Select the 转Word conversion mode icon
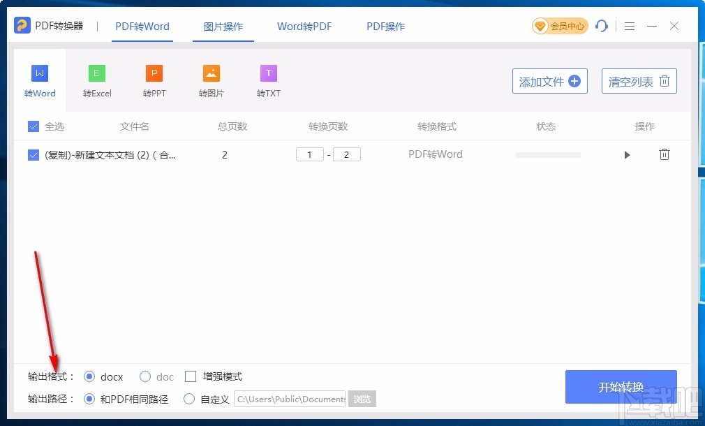The width and height of the screenshot is (705, 426). coord(39,72)
